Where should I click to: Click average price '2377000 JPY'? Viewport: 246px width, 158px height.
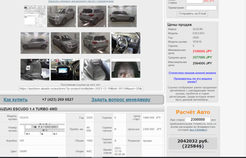[x=202, y=58]
